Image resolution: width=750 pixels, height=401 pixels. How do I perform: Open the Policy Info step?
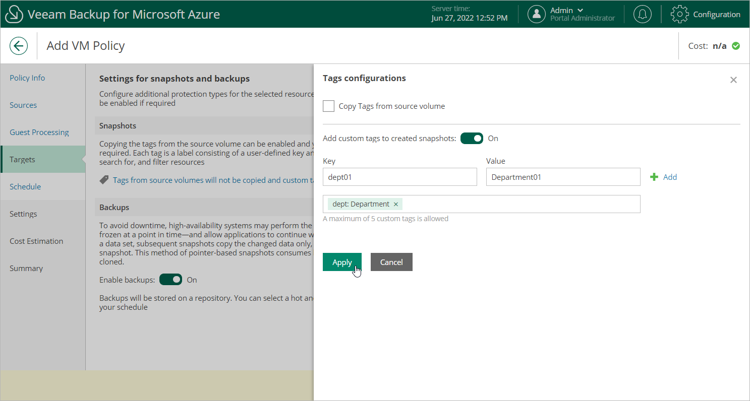(27, 78)
